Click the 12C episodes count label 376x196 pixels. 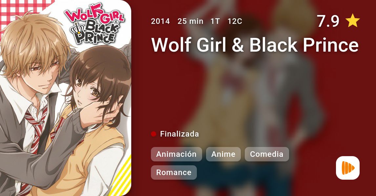click(235, 21)
